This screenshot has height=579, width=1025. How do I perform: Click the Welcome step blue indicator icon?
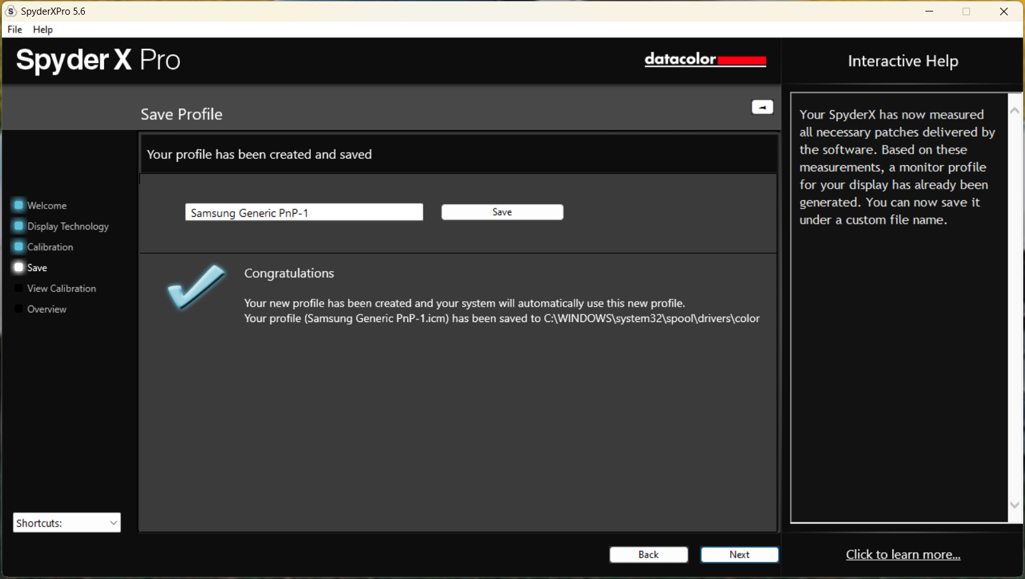(19, 205)
